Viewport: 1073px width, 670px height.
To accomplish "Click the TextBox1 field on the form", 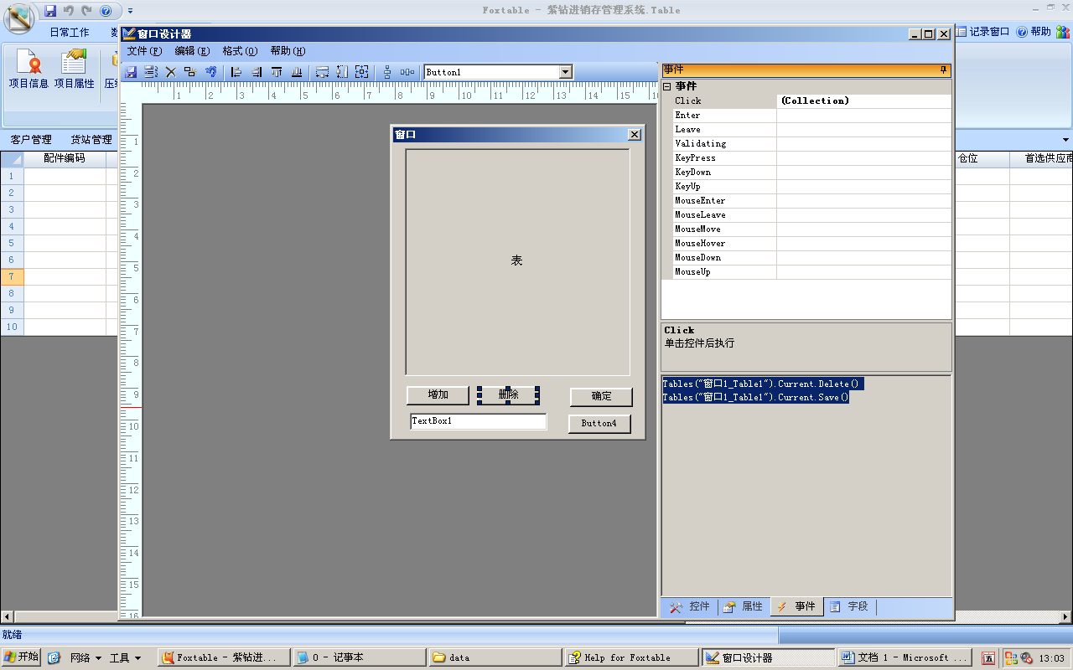I will (x=478, y=421).
